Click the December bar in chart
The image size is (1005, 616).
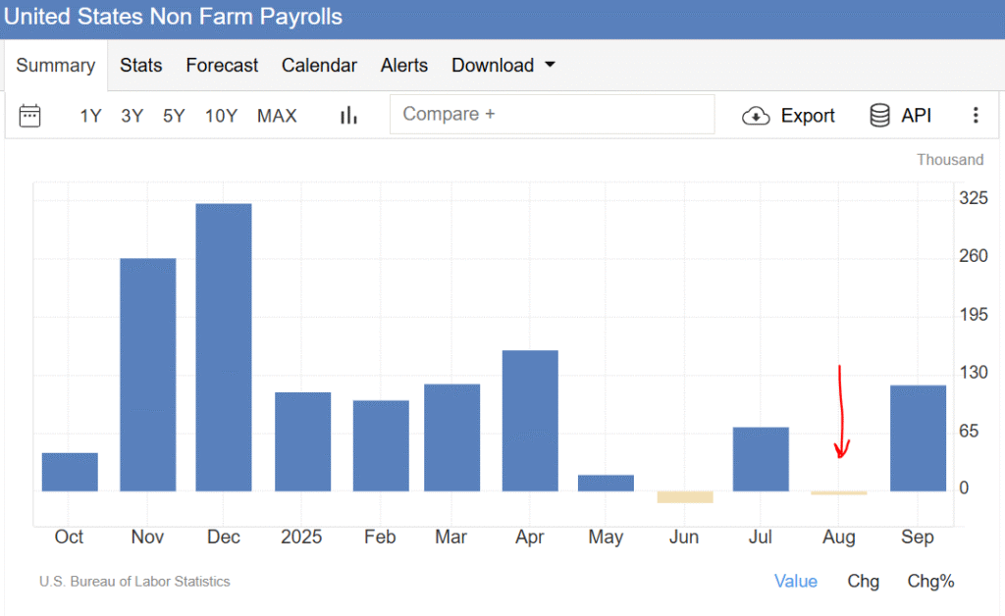224,347
